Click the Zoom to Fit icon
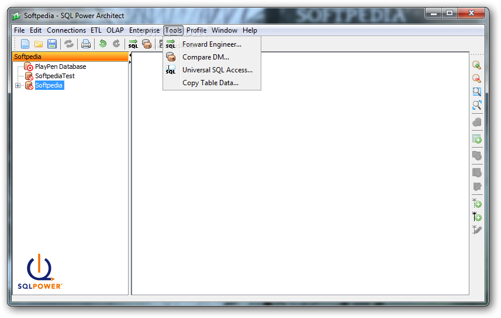 tap(476, 105)
